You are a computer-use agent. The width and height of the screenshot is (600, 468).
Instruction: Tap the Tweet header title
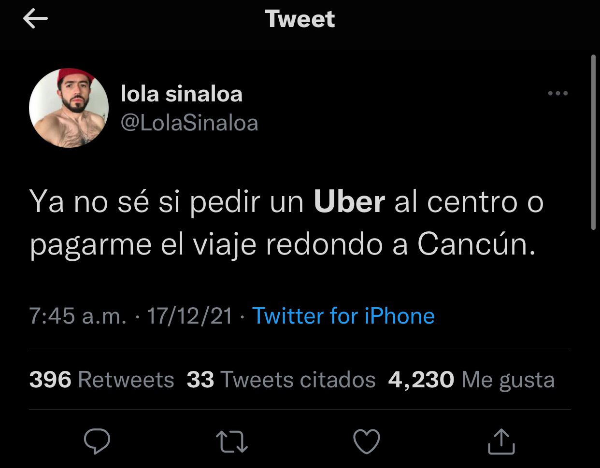(300, 19)
